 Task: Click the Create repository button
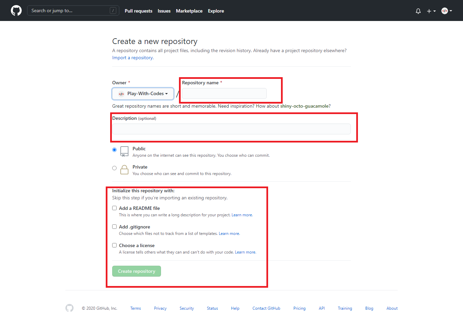coord(137,271)
